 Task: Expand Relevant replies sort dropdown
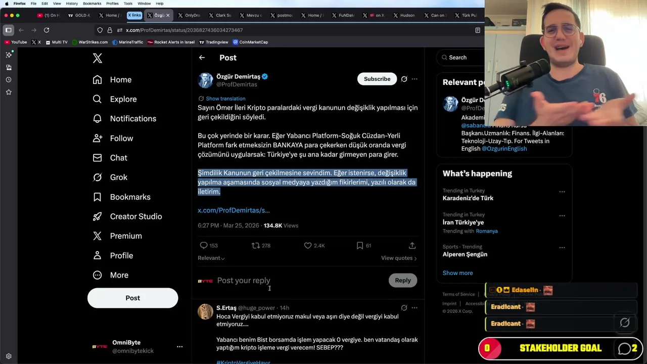pos(211,258)
